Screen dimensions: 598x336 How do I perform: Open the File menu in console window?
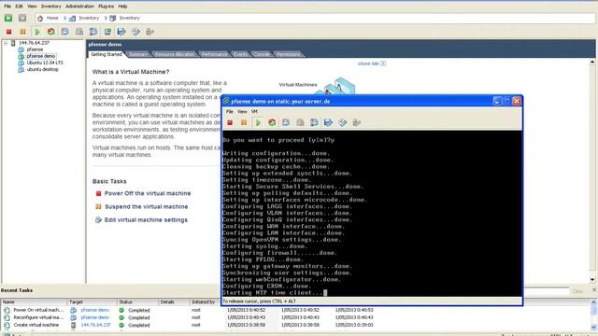pyautogui.click(x=230, y=112)
